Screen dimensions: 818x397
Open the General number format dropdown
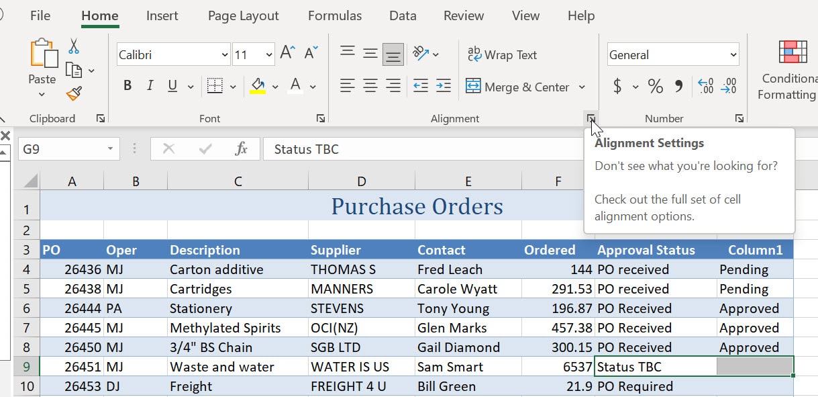coord(735,54)
